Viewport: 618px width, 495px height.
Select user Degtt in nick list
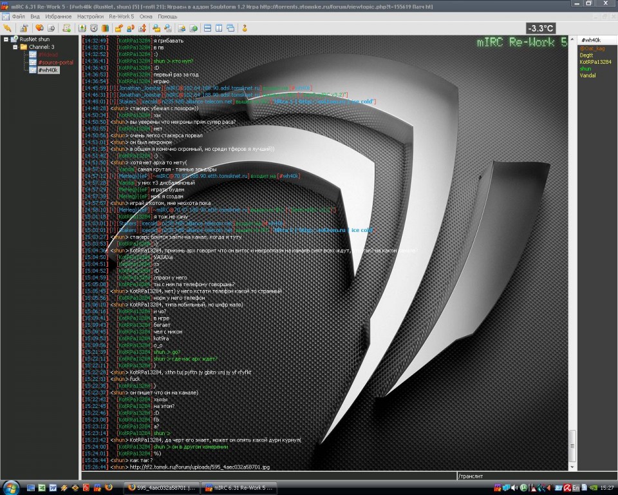[x=586, y=55]
